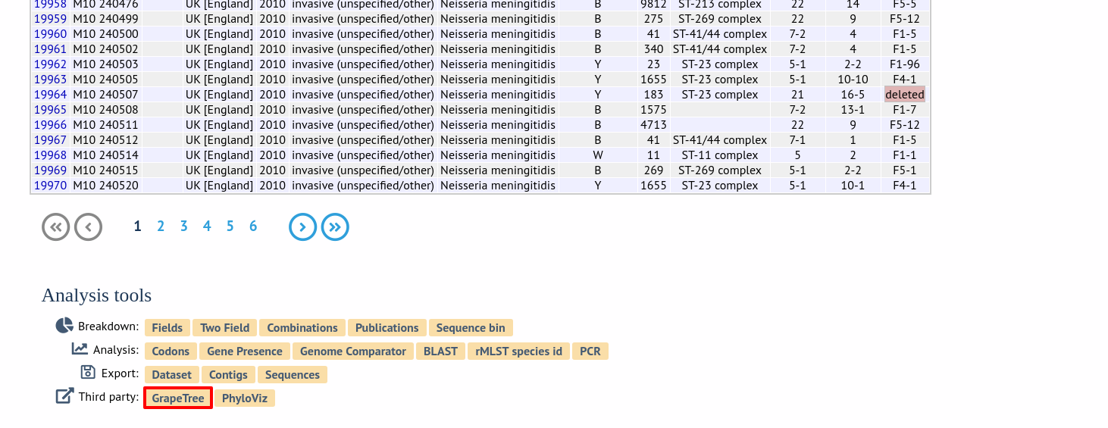Go to page 6 of results

[x=253, y=226]
